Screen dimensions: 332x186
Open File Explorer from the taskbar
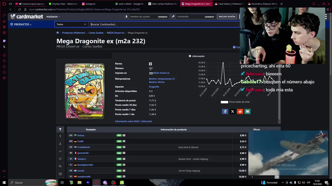coord(80,183)
